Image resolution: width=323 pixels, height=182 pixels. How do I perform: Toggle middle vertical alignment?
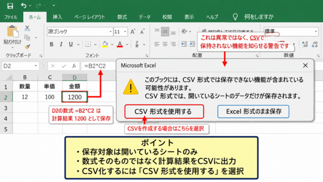165,31
